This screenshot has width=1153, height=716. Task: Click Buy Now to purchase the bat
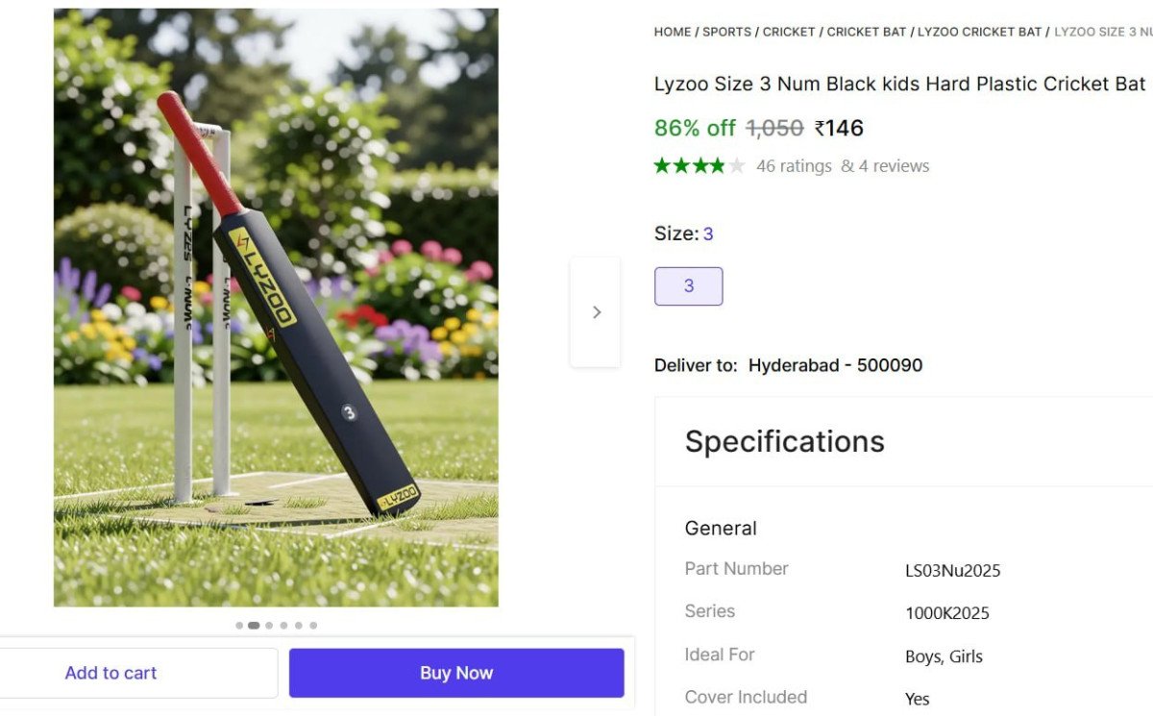[x=455, y=673]
